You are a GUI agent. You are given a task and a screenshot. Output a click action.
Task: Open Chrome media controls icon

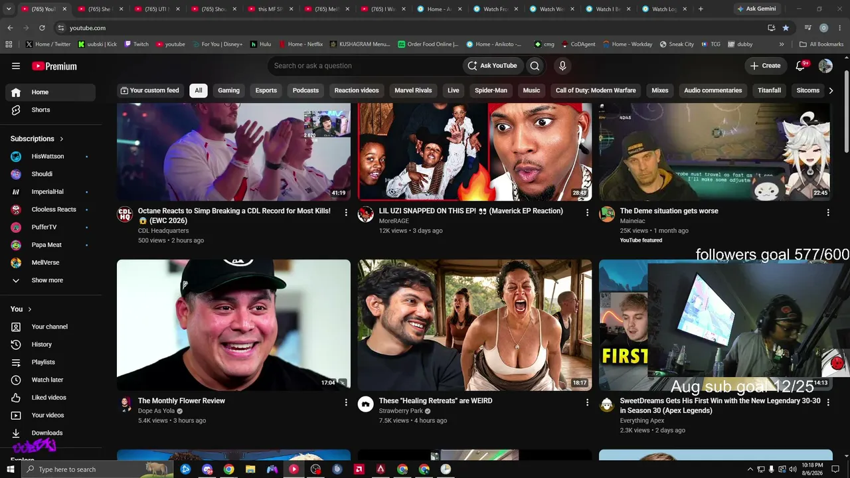(807, 28)
